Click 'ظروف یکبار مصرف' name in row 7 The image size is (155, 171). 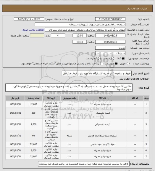point(103,157)
